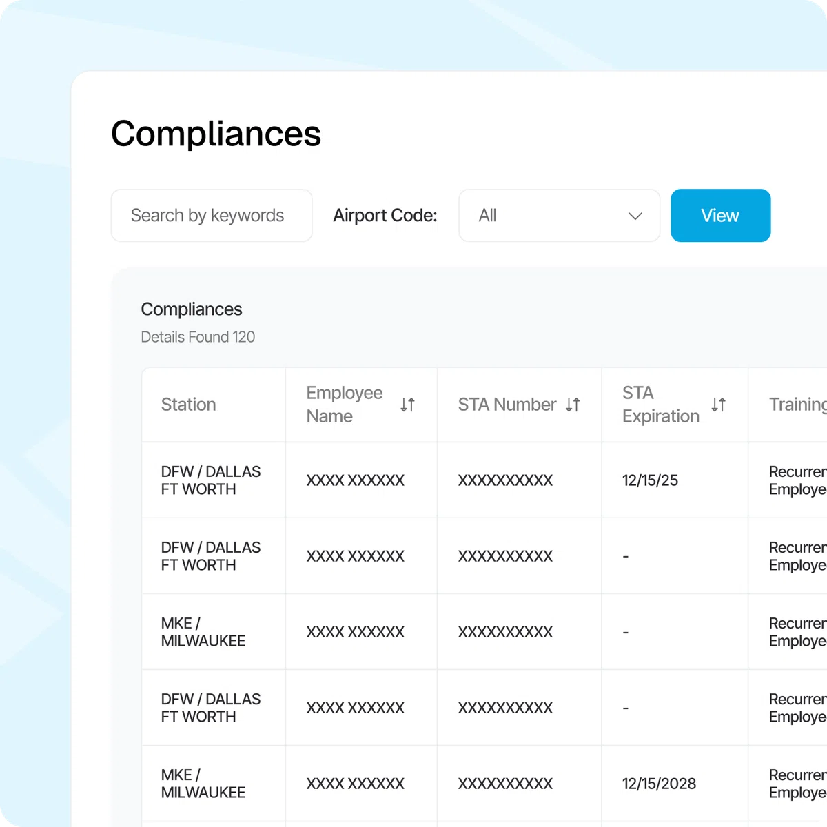The image size is (827, 827).
Task: Click the Details Found 120 text
Action: pyautogui.click(x=198, y=337)
